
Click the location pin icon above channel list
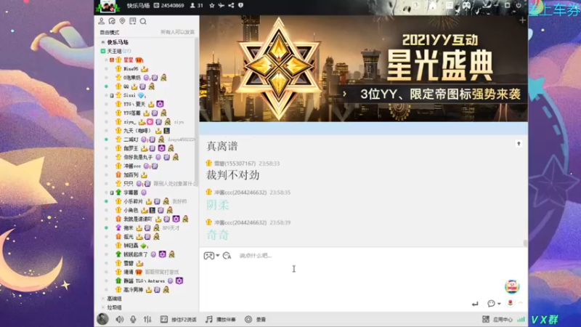[x=122, y=21]
